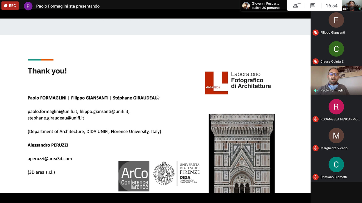The image size is (362, 203).
Task: Open the meeting chat panel
Action: (313, 6)
